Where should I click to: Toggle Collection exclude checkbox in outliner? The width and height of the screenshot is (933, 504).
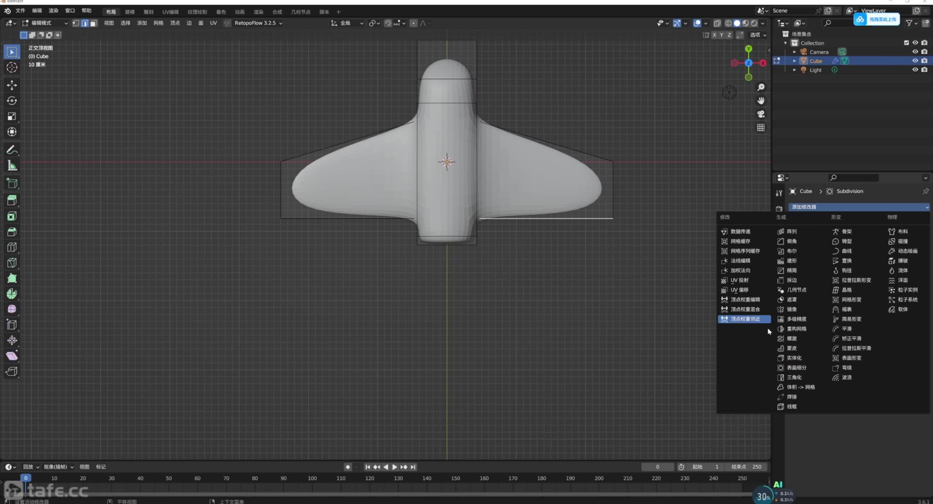point(906,43)
